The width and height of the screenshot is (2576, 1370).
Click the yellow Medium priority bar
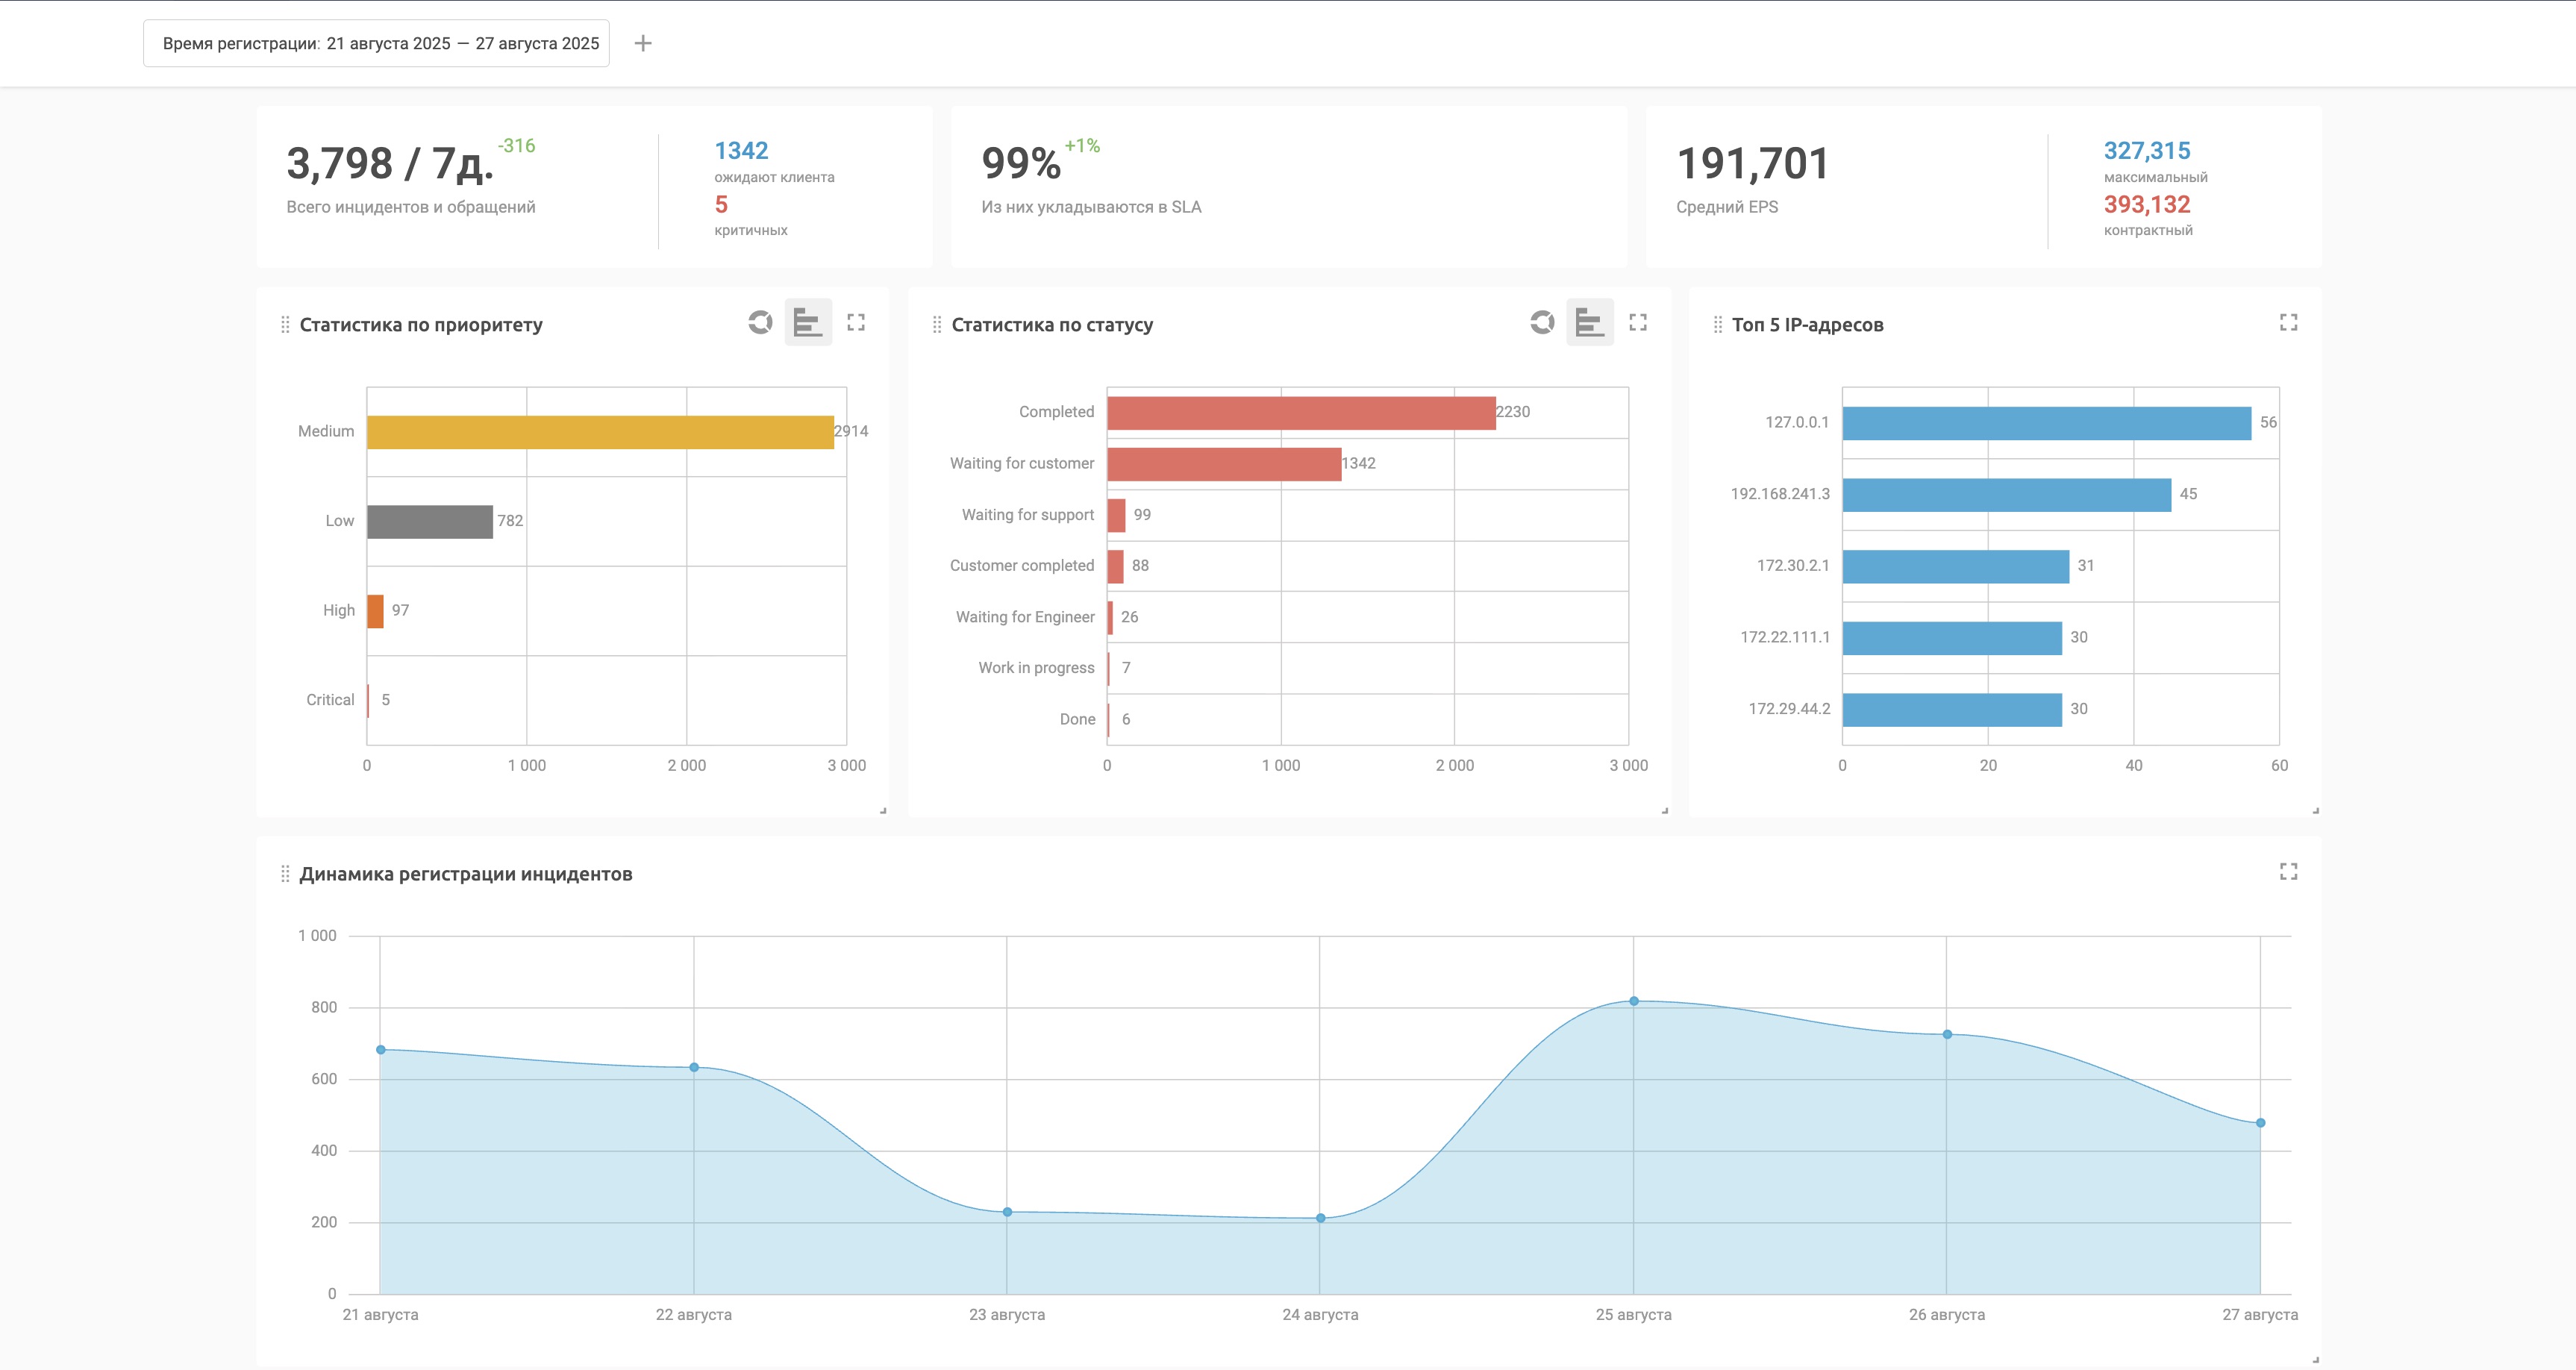coord(600,432)
